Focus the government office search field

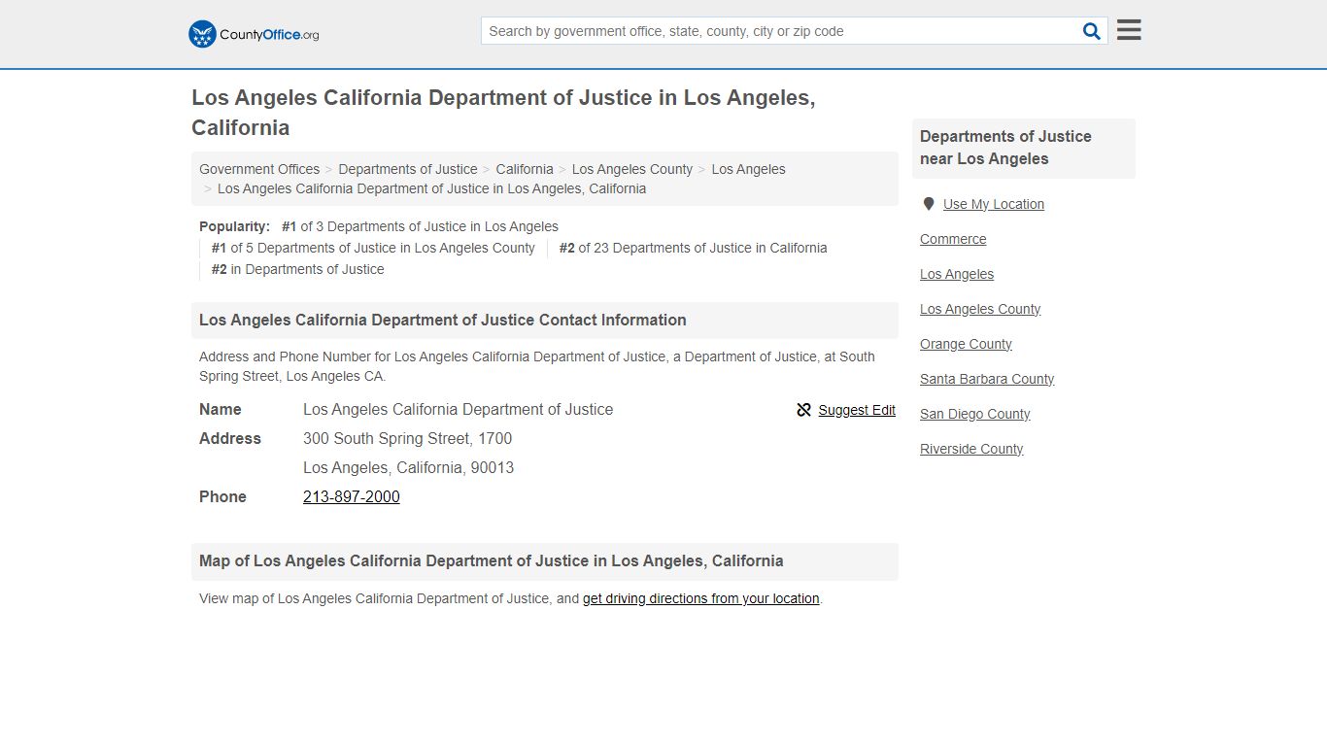(x=780, y=31)
